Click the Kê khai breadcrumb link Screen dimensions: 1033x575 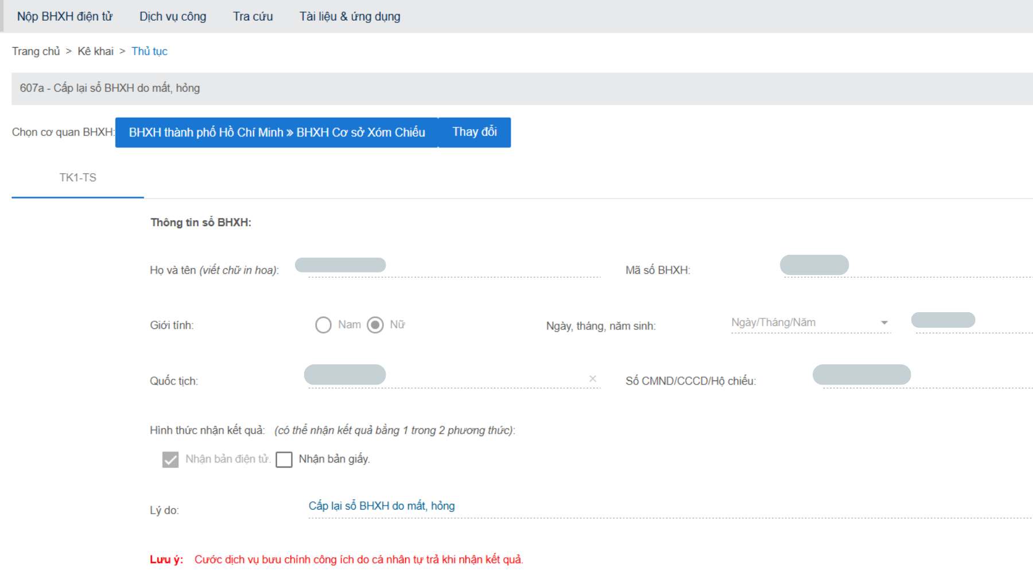[95, 52]
